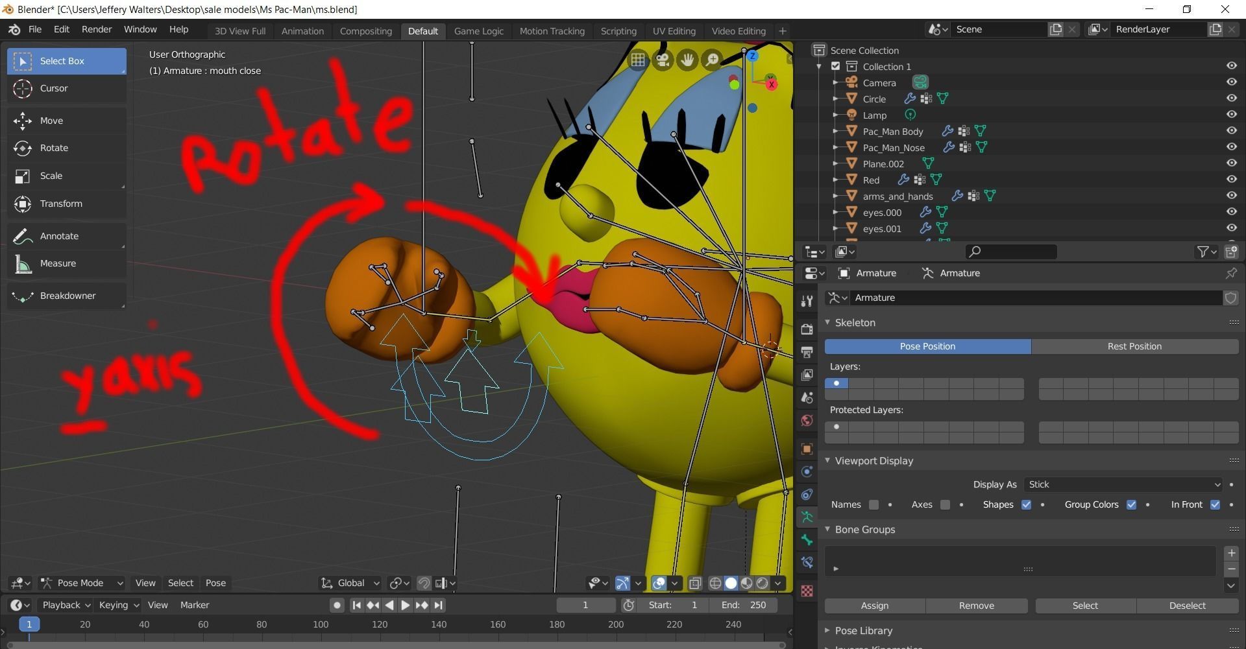The image size is (1246, 649).
Task: Open the File menu
Action: coord(35,29)
